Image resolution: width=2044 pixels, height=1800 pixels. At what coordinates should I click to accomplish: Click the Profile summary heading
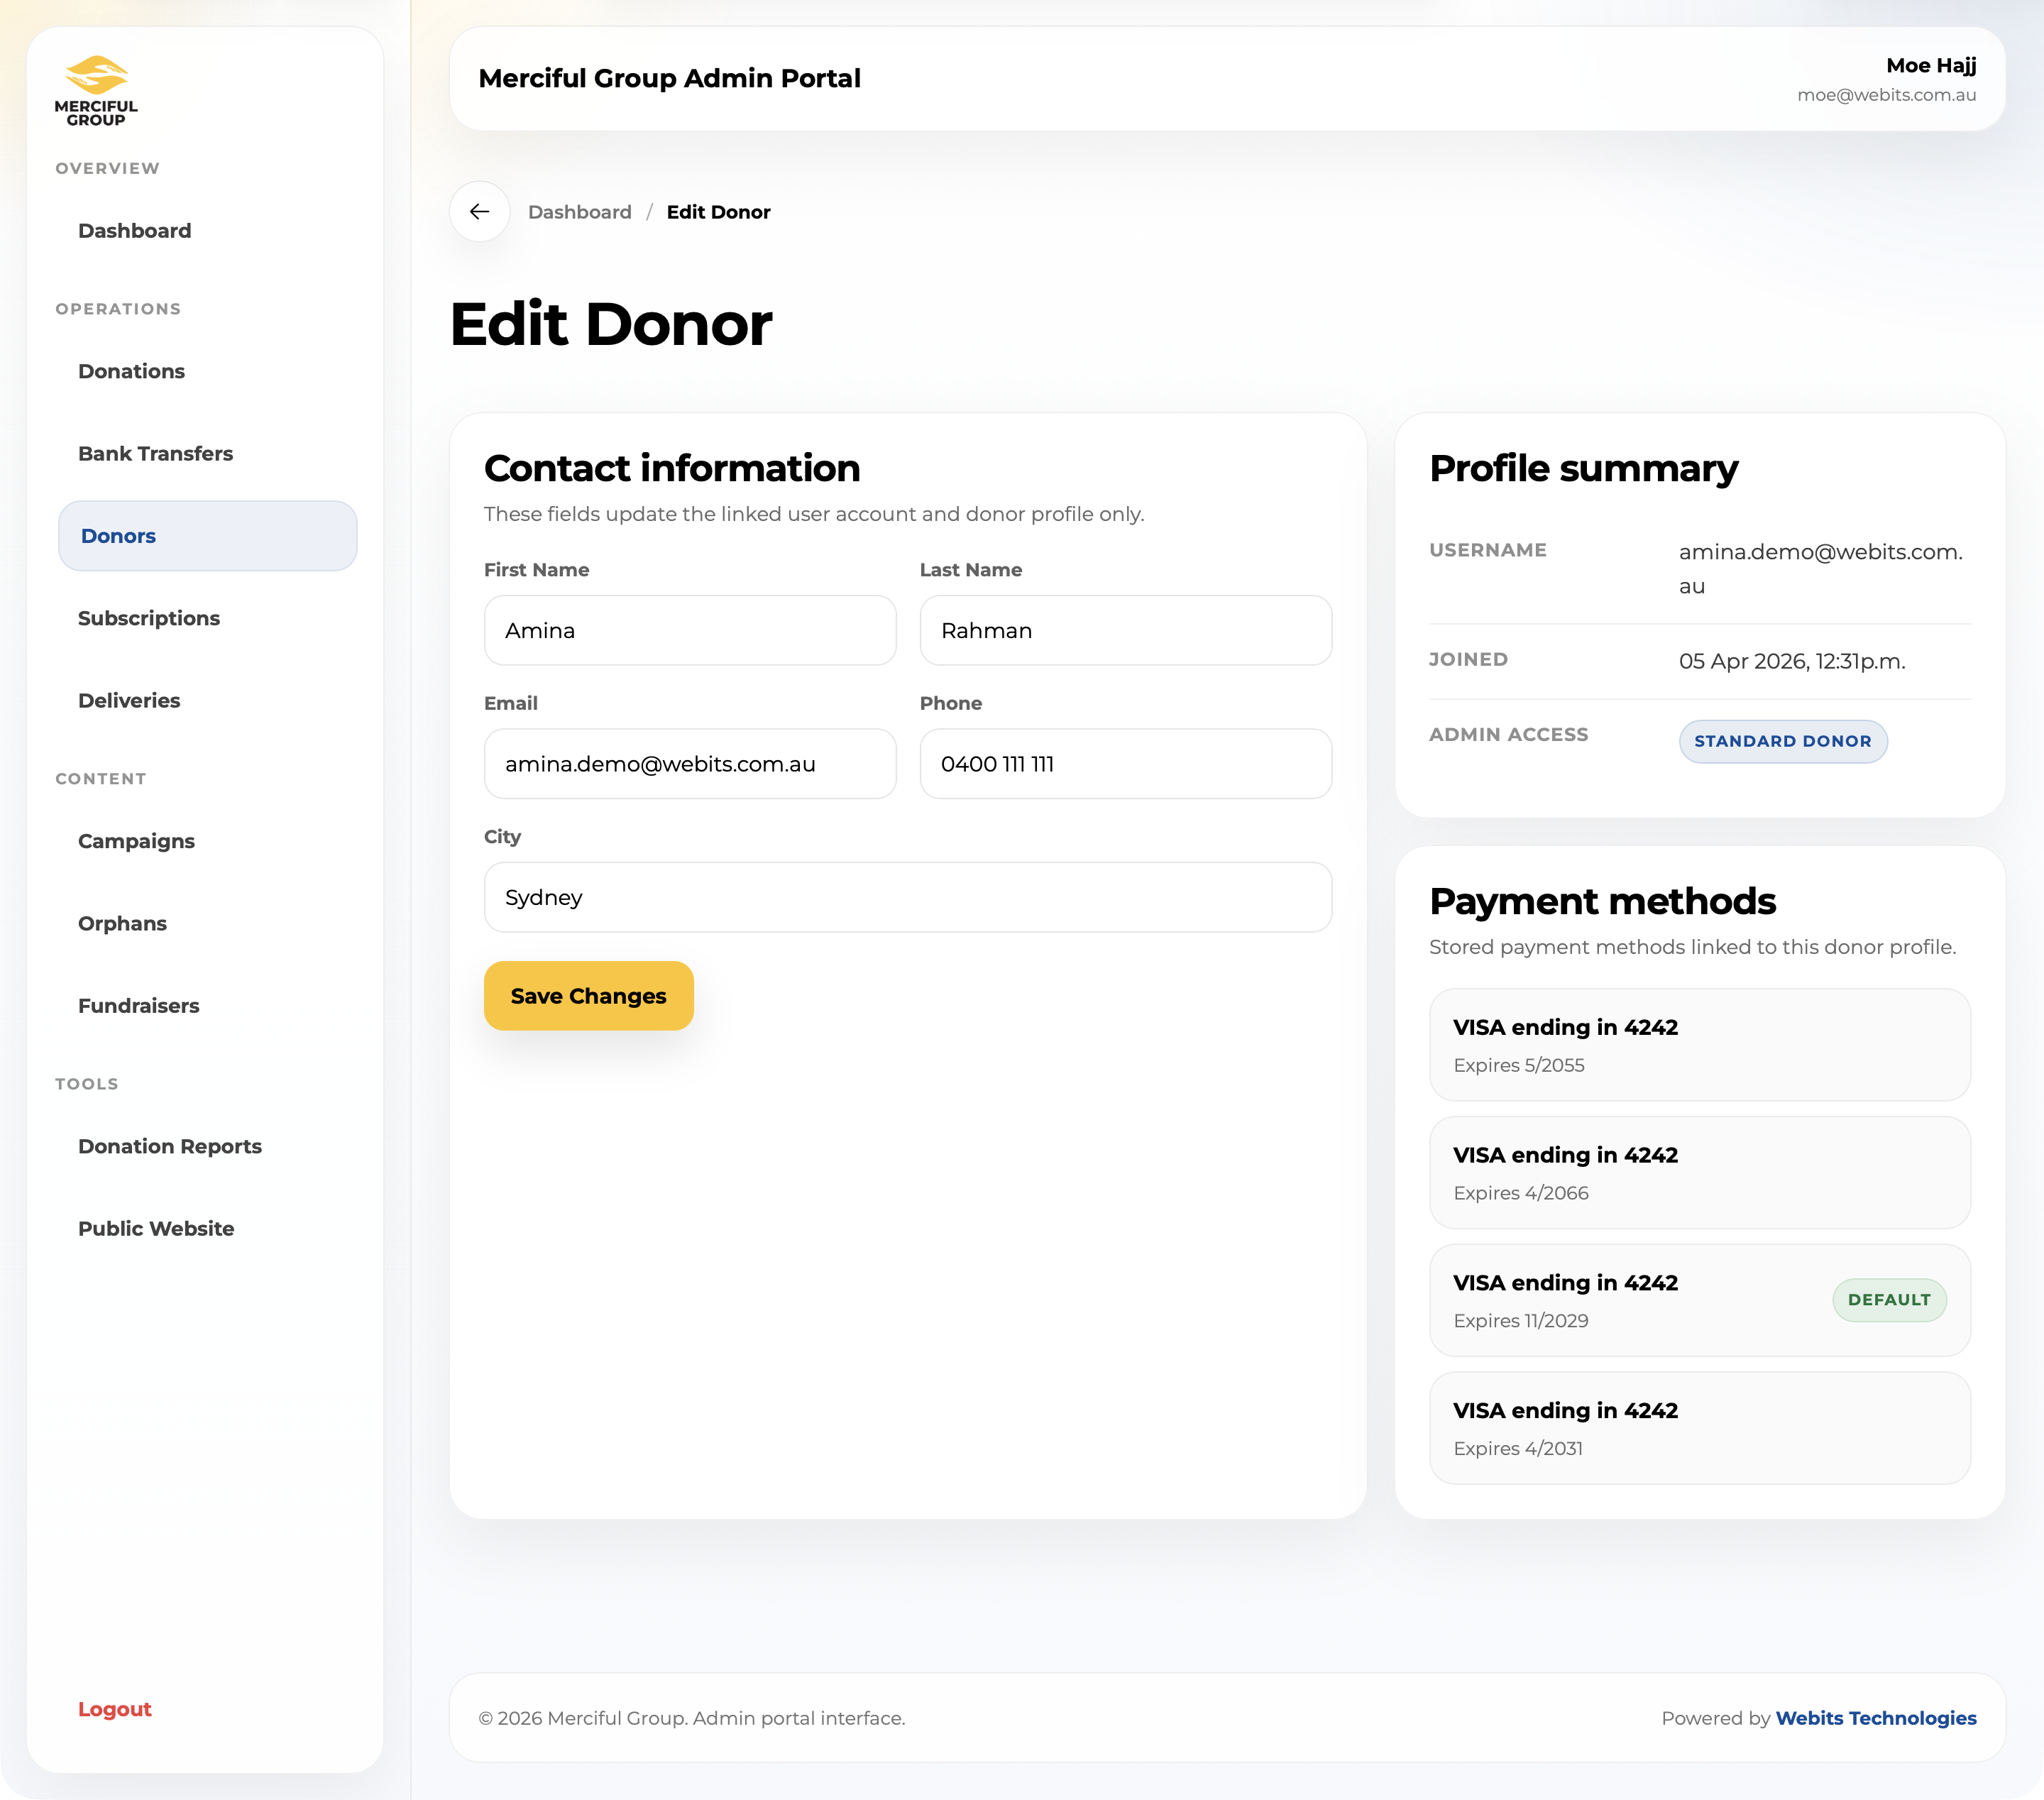pyautogui.click(x=1583, y=469)
